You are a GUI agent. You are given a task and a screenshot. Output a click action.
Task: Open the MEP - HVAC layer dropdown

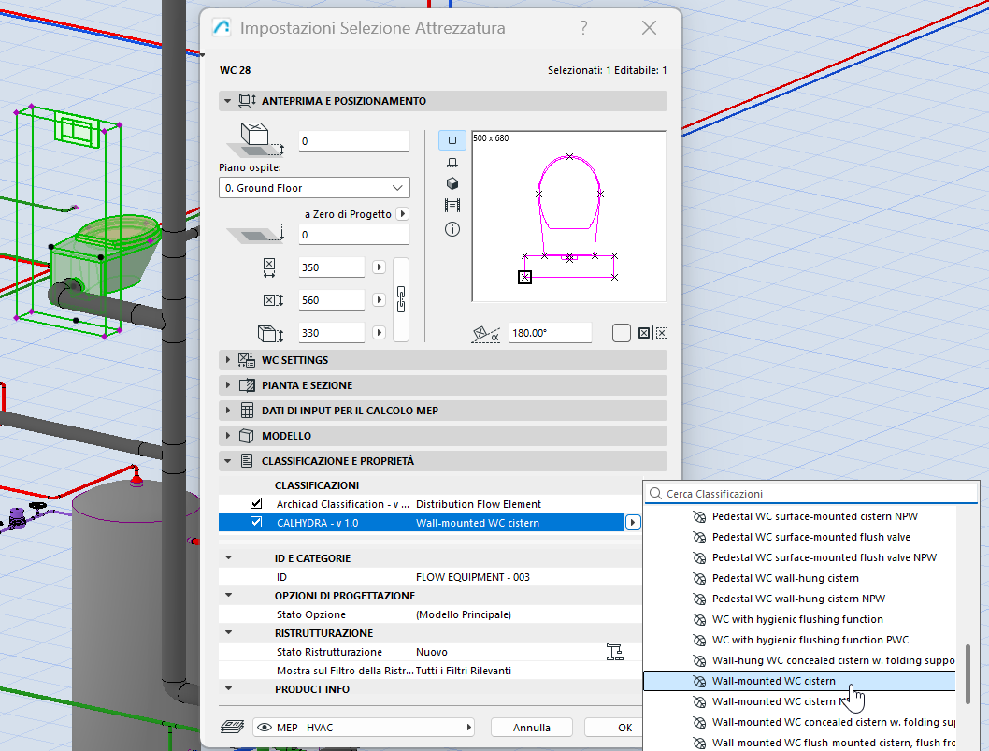click(x=363, y=727)
